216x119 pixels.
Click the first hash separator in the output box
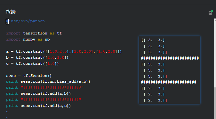(x=170, y=58)
